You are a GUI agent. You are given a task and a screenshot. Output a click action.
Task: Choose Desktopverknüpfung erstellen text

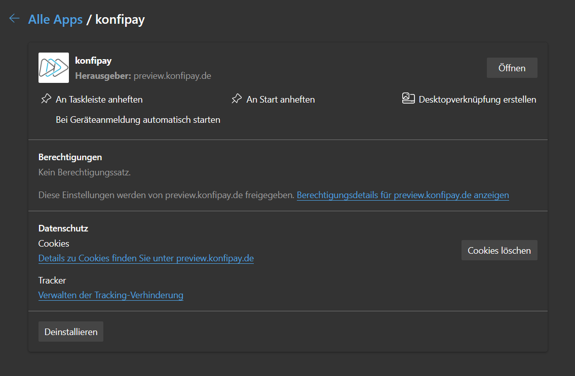pyautogui.click(x=477, y=100)
